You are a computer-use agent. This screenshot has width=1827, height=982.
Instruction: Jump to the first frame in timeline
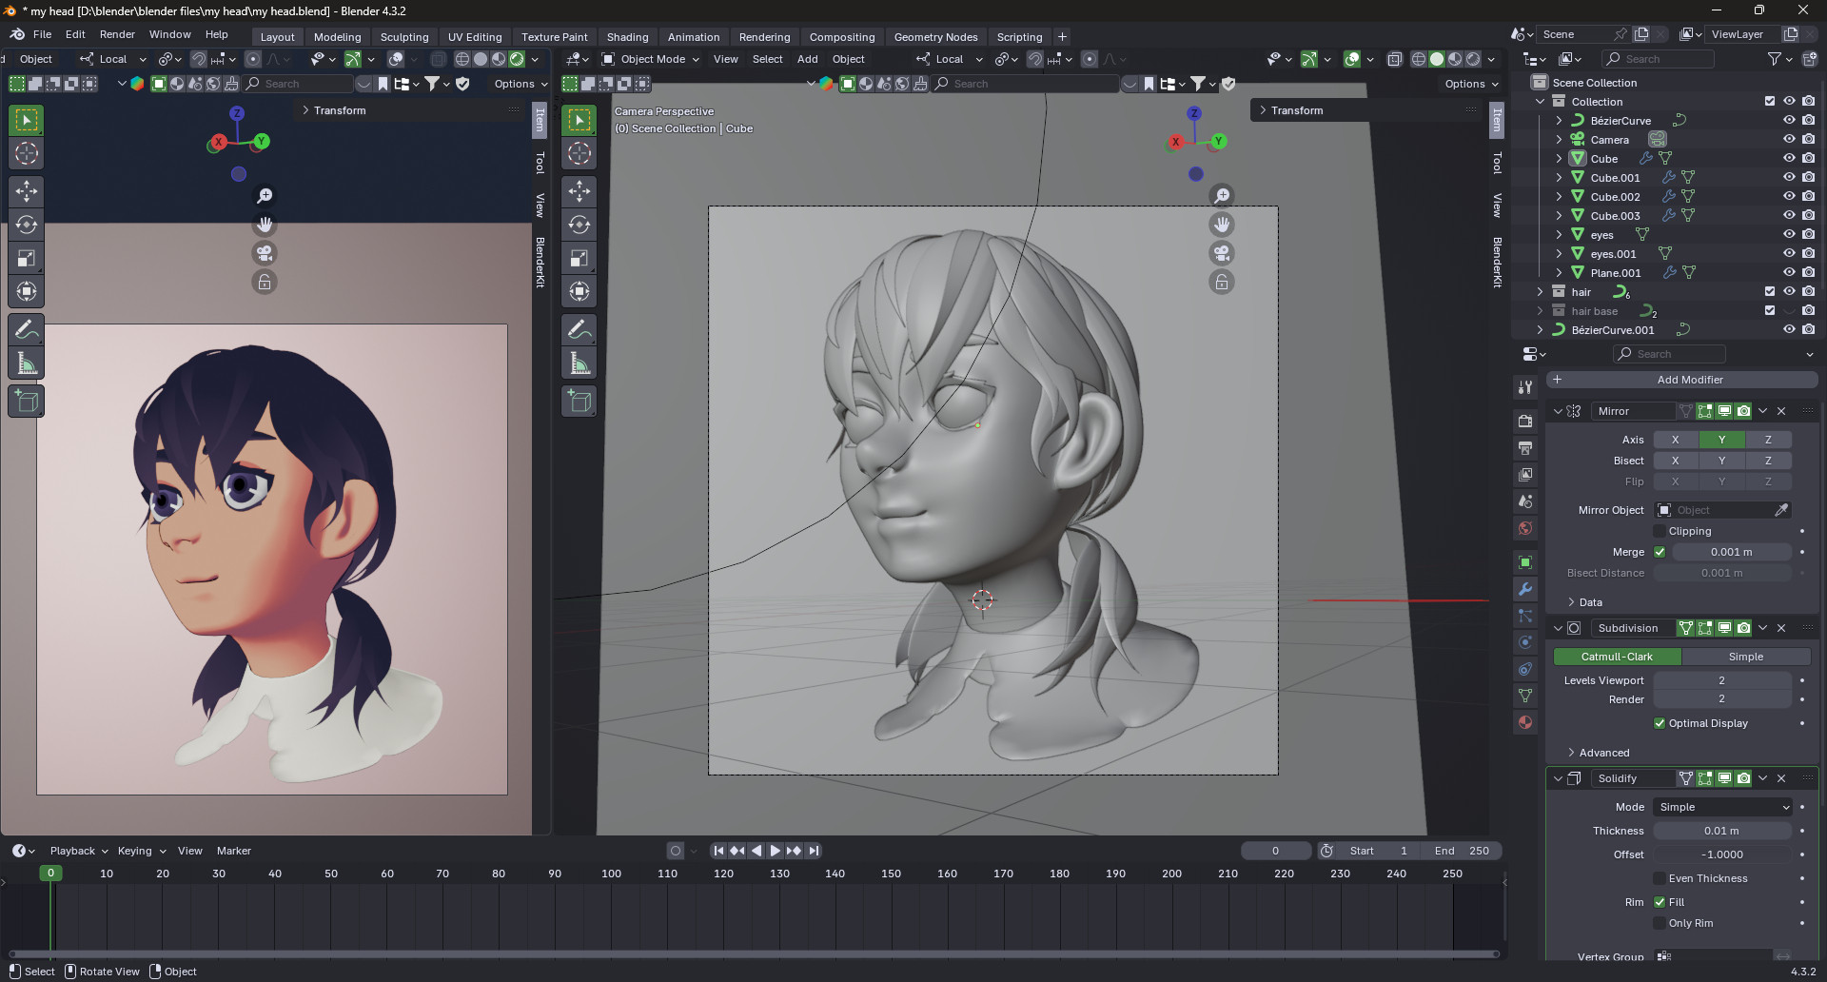click(718, 851)
